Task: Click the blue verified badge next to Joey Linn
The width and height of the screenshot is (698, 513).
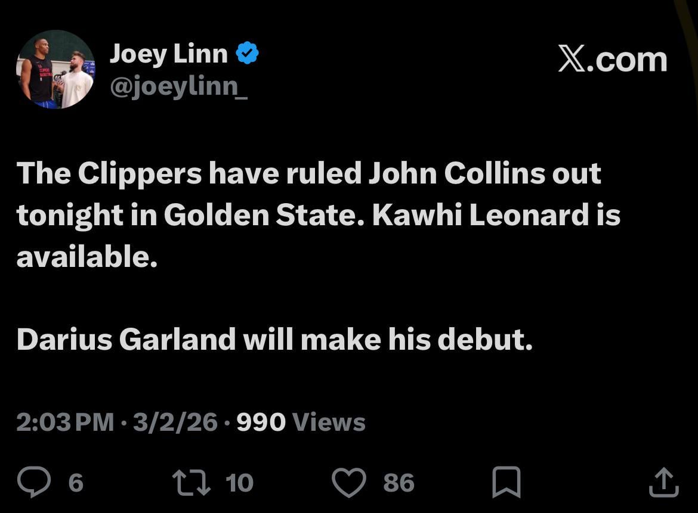Action: (x=248, y=52)
